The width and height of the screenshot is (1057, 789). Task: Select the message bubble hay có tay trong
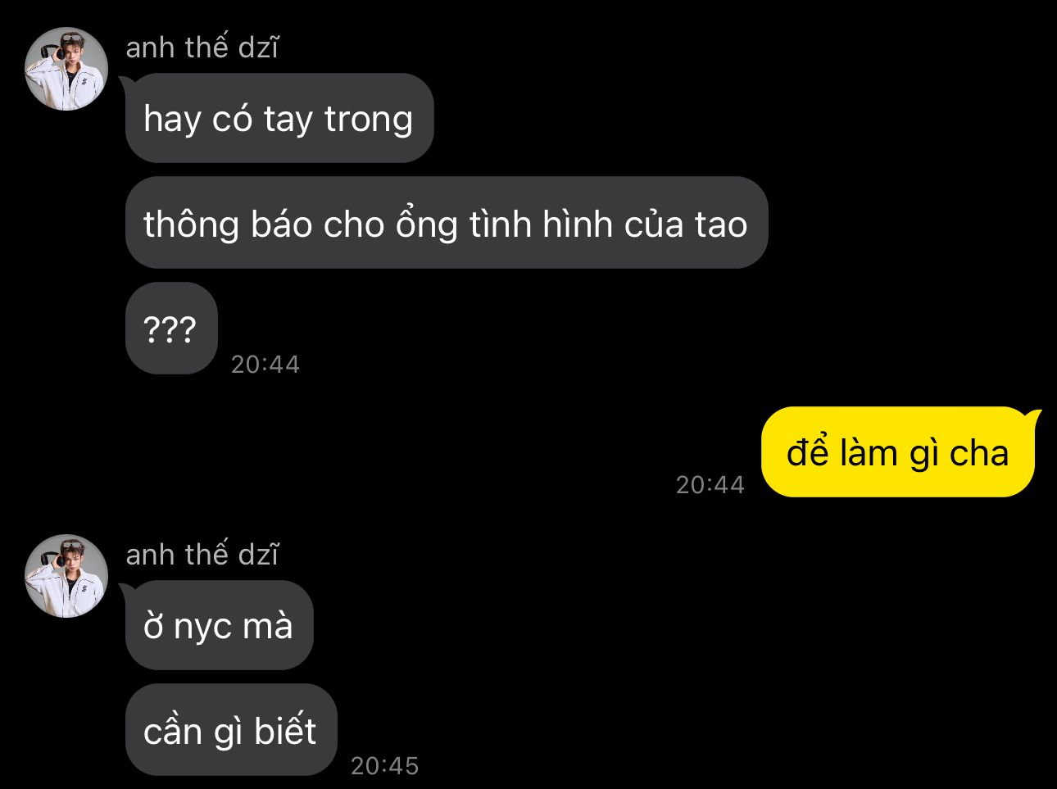click(x=279, y=118)
